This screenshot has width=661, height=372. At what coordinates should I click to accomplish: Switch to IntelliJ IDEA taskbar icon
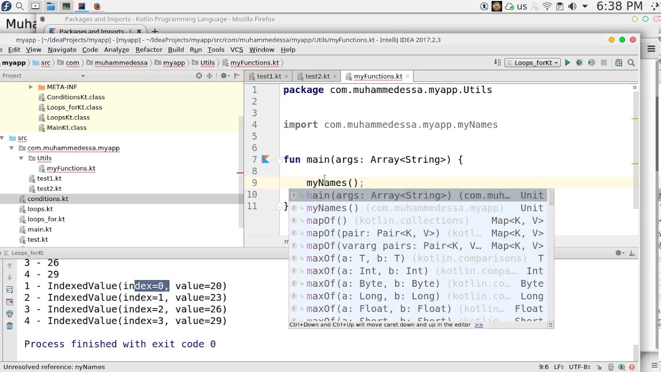(x=82, y=6)
